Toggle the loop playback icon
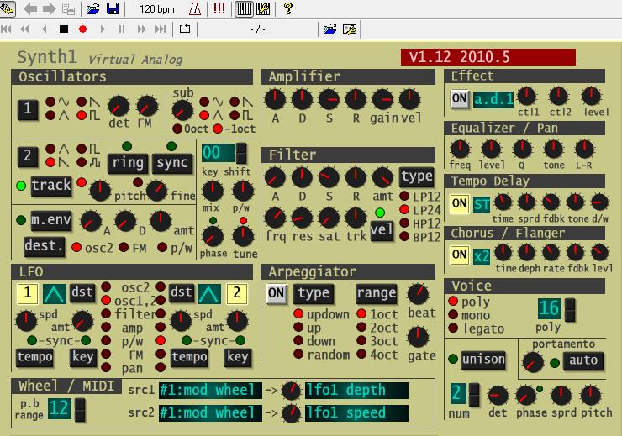 tap(185, 29)
